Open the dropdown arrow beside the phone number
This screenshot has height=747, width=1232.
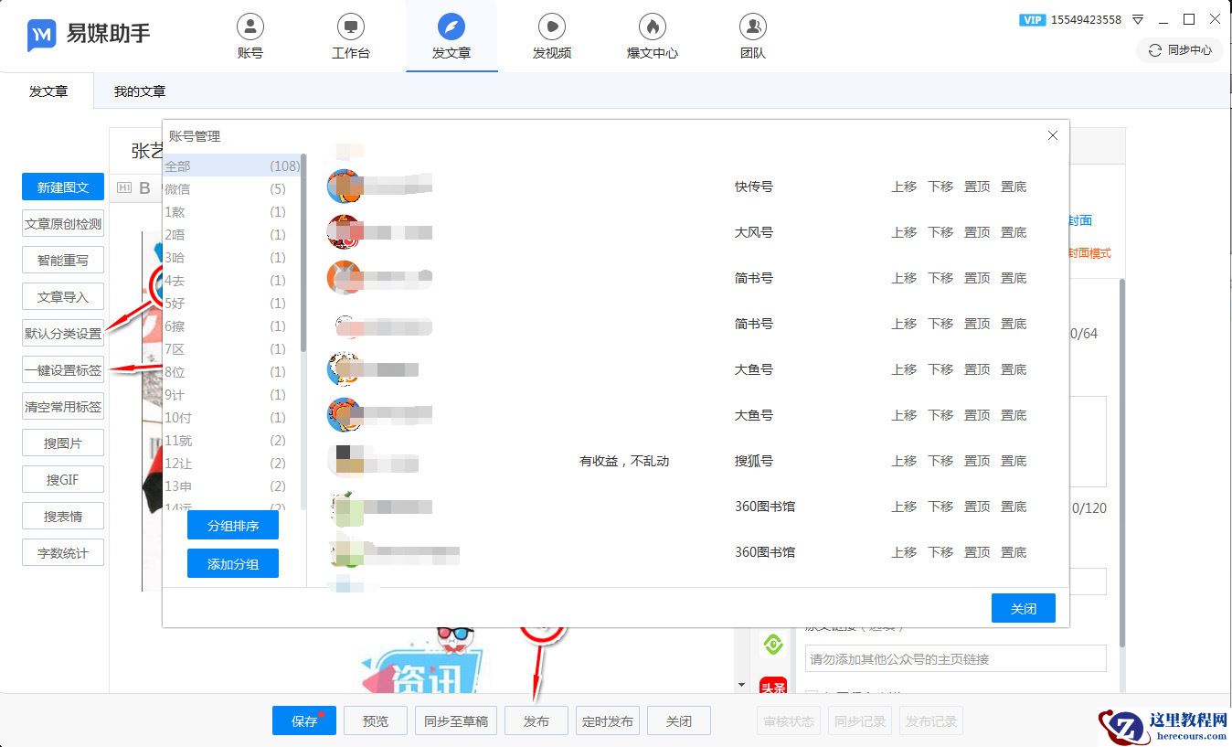click(x=1138, y=19)
